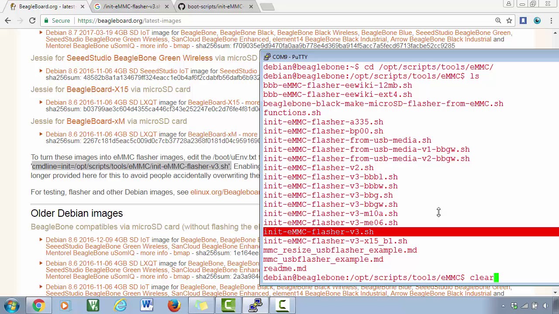This screenshot has width=559, height=314.
Task: Open Microsoft Word from the taskbar
Action: pyautogui.click(x=147, y=305)
